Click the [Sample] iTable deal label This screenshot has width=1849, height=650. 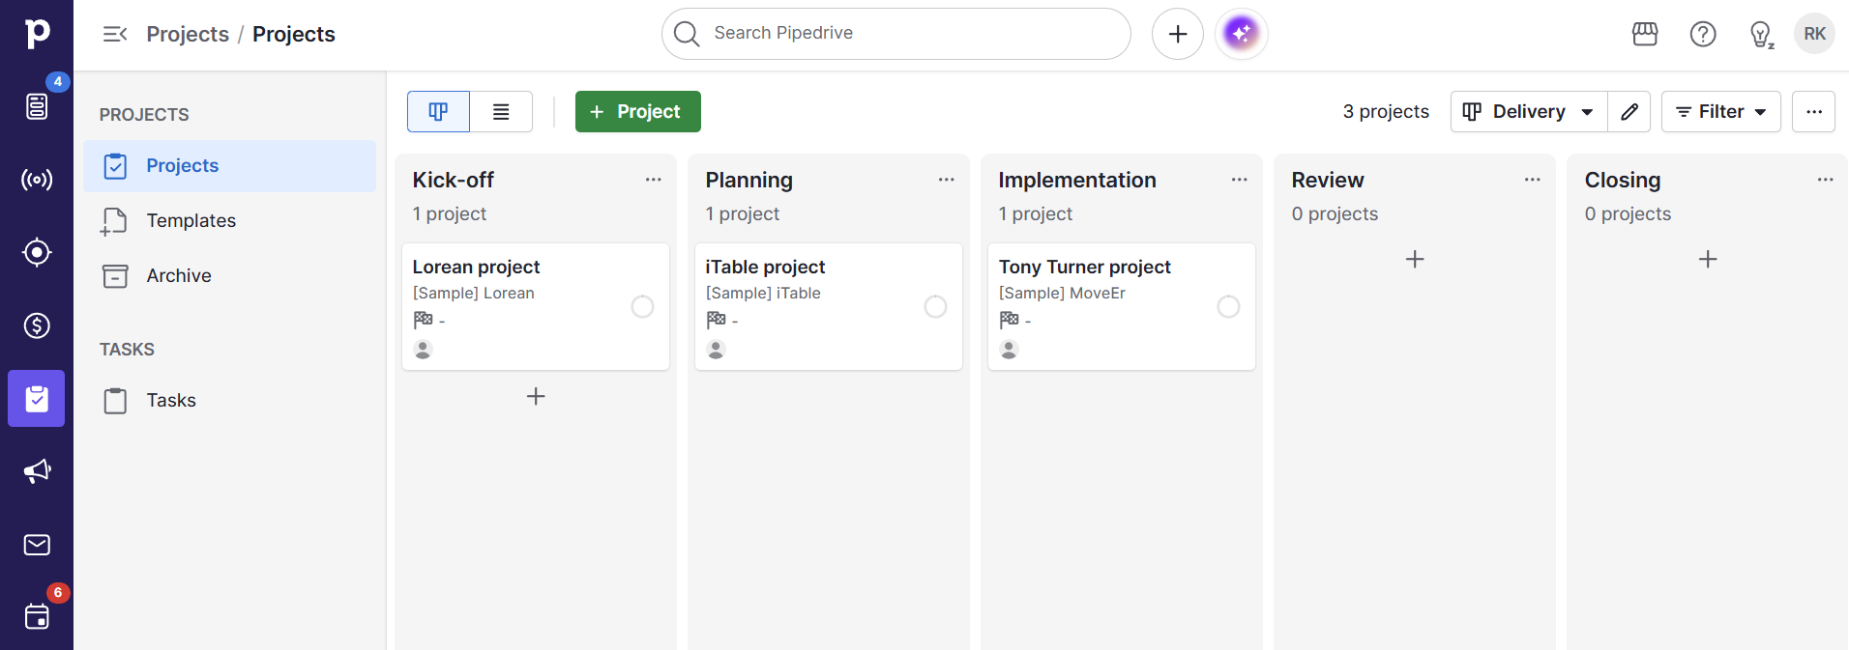coord(763,293)
